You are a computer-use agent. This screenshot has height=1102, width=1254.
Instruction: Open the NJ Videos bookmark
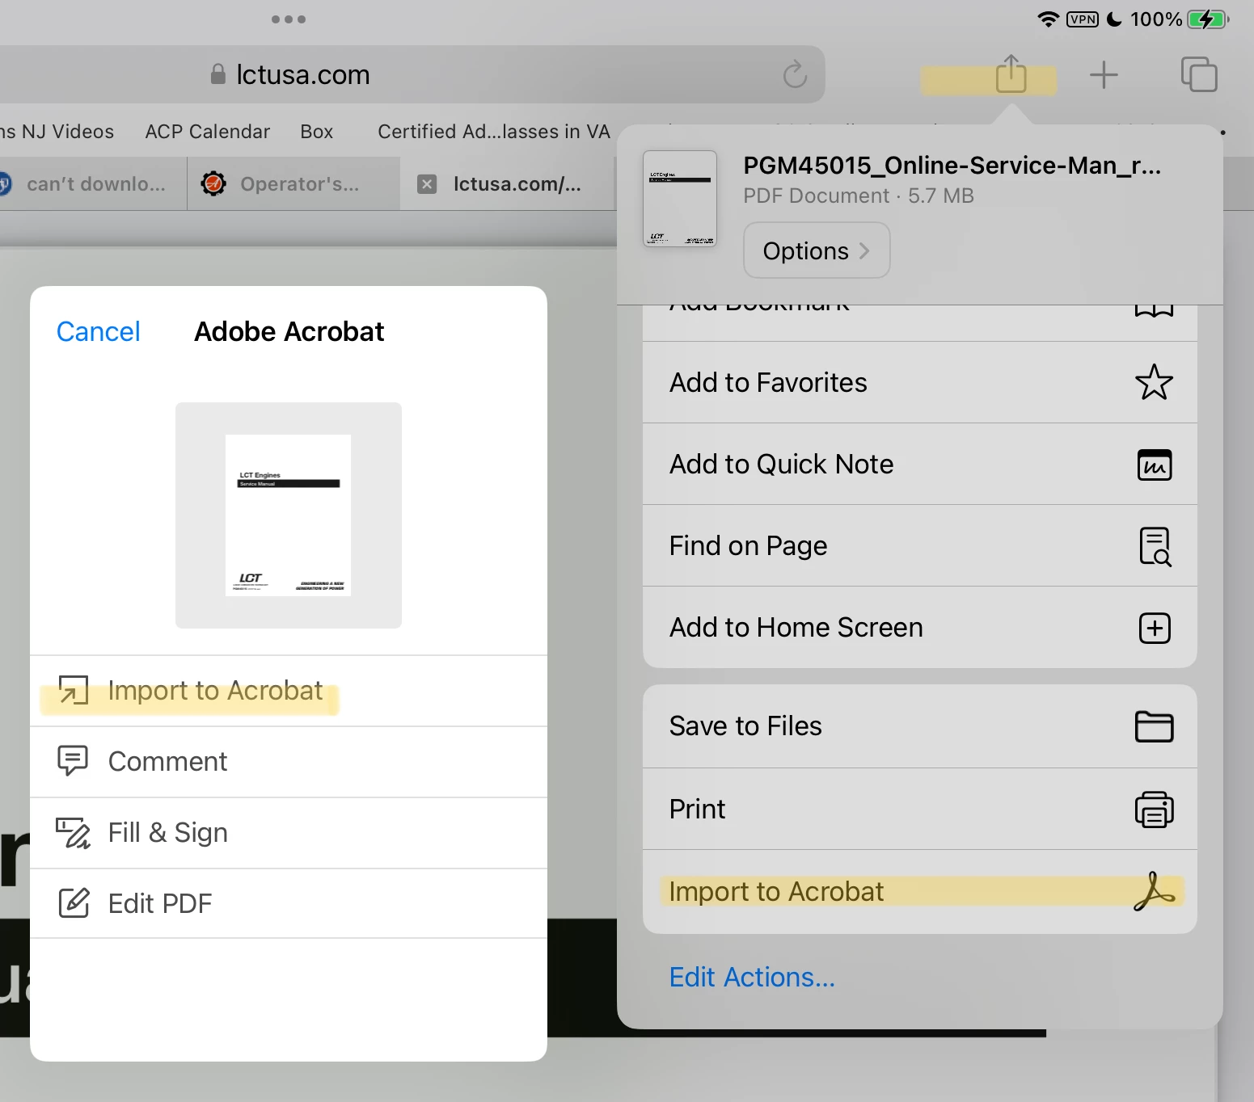pos(57,132)
